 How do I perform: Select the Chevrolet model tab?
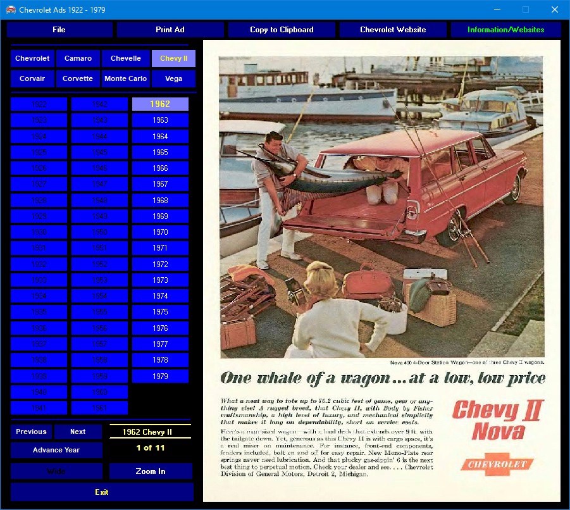(x=32, y=58)
